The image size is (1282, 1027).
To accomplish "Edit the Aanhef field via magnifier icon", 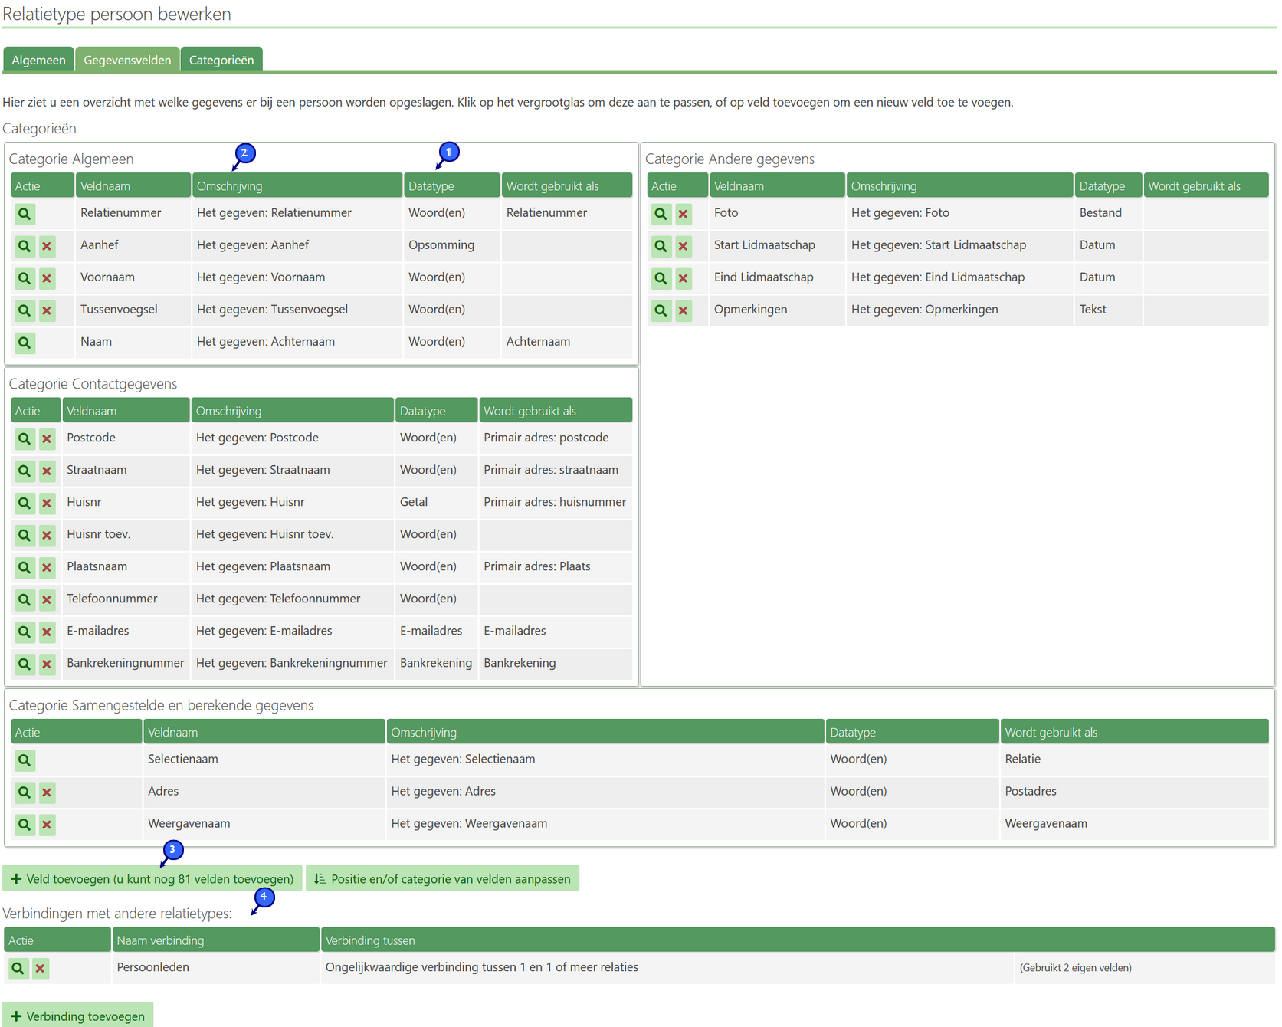I will (x=25, y=246).
